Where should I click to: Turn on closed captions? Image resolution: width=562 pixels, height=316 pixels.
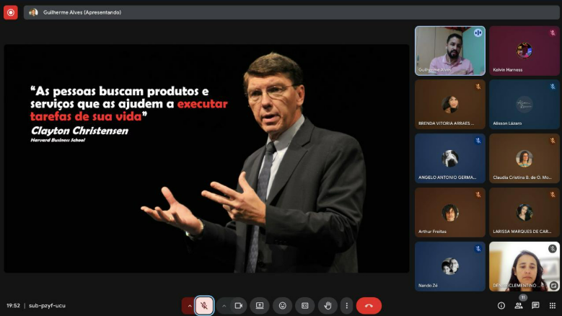[304, 305]
